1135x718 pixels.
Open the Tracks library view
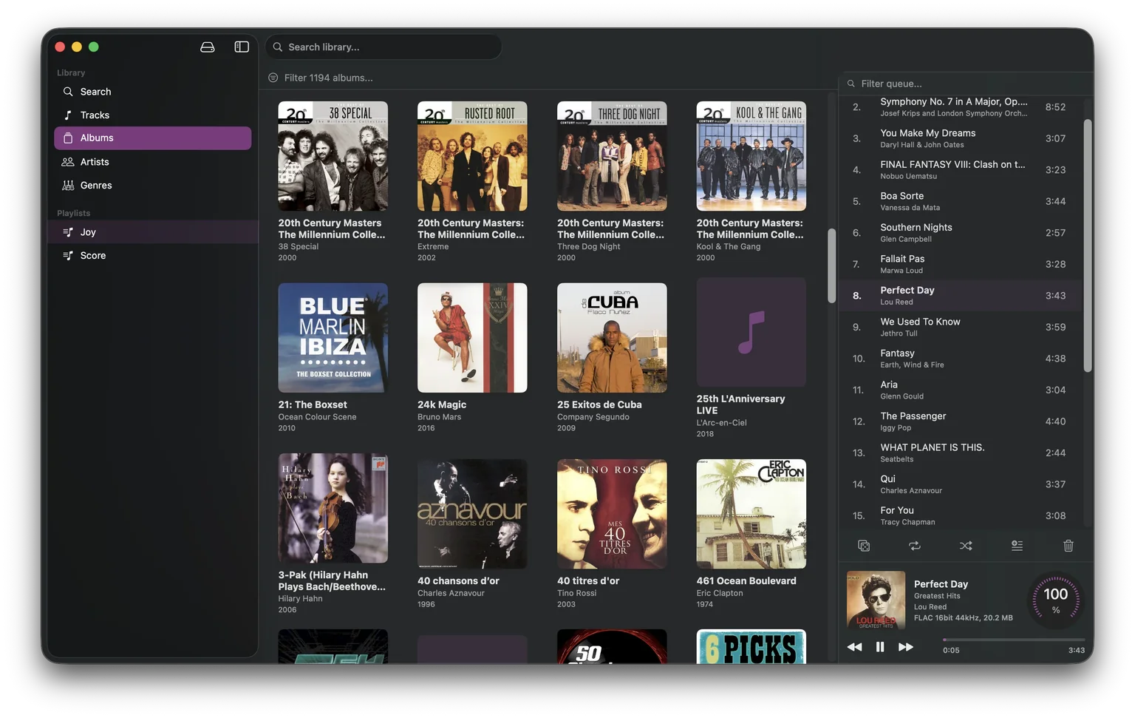[94, 115]
